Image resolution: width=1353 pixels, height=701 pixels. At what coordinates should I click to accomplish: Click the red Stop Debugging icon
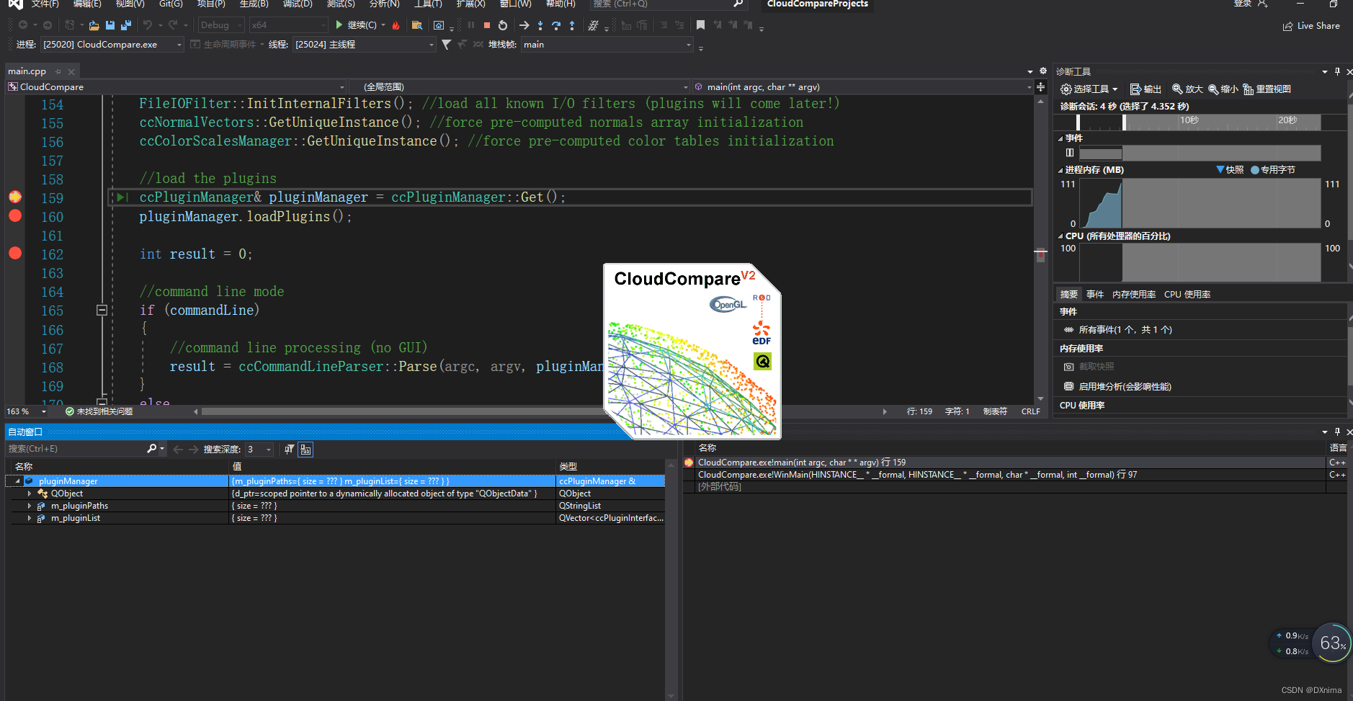point(487,25)
